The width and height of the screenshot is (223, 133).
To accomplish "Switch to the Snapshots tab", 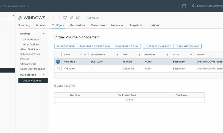I will [136, 25].
